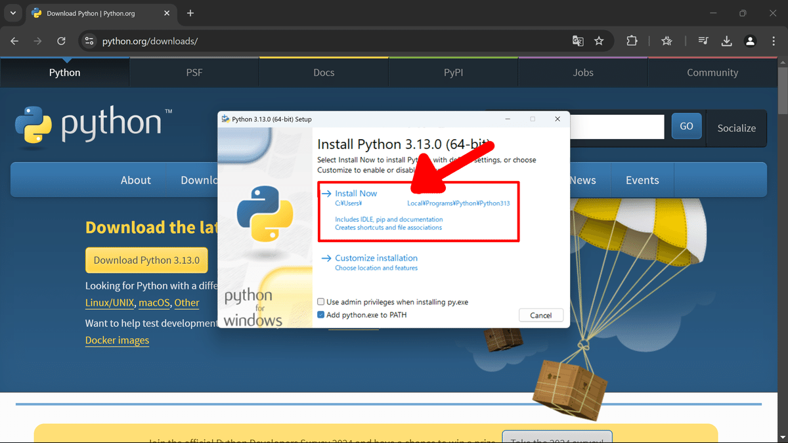Image resolution: width=788 pixels, height=443 pixels.
Task: Open the Python top navigation tab
Action: click(x=65, y=72)
